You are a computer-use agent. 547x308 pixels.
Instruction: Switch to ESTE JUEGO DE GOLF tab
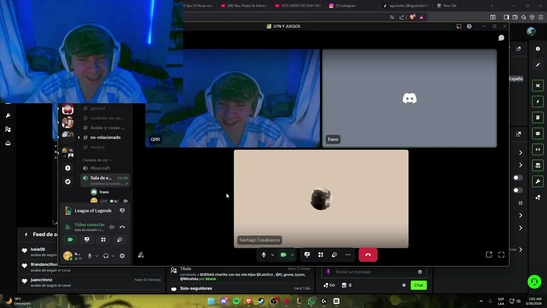tap(298, 6)
